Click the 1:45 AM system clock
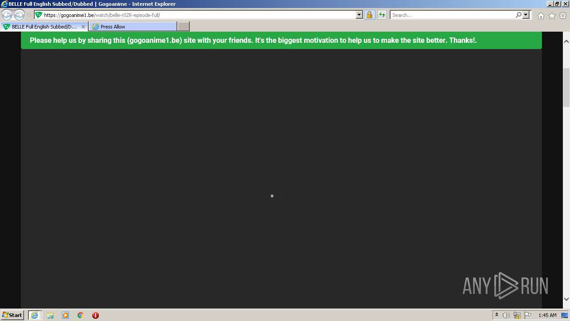Image resolution: width=570 pixels, height=321 pixels. (547, 315)
